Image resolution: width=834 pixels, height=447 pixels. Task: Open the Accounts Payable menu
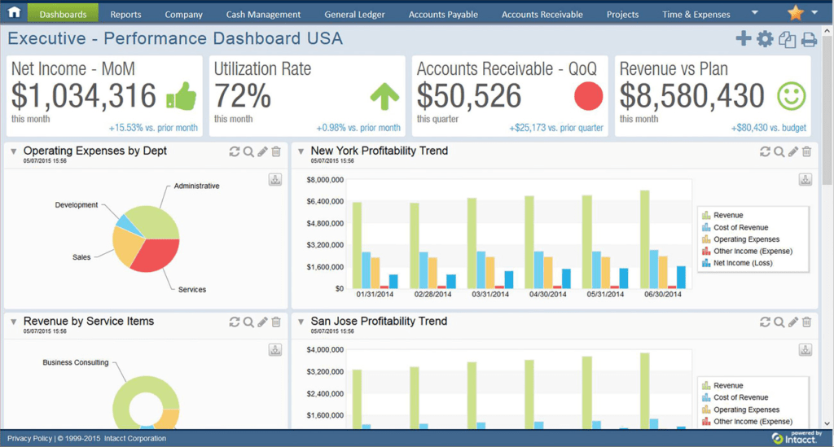pyautogui.click(x=443, y=15)
